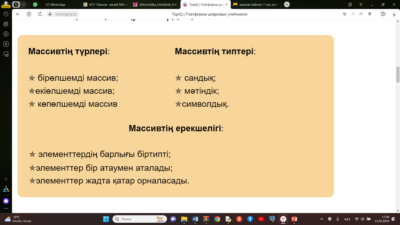Take a screenshot using sidebar camera icon

6,54
